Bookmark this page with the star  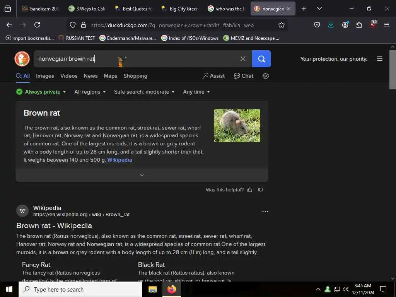[282, 25]
